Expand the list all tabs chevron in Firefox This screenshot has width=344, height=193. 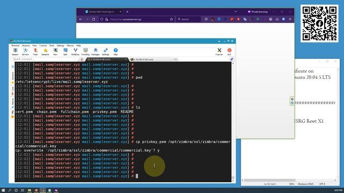(235, 12)
